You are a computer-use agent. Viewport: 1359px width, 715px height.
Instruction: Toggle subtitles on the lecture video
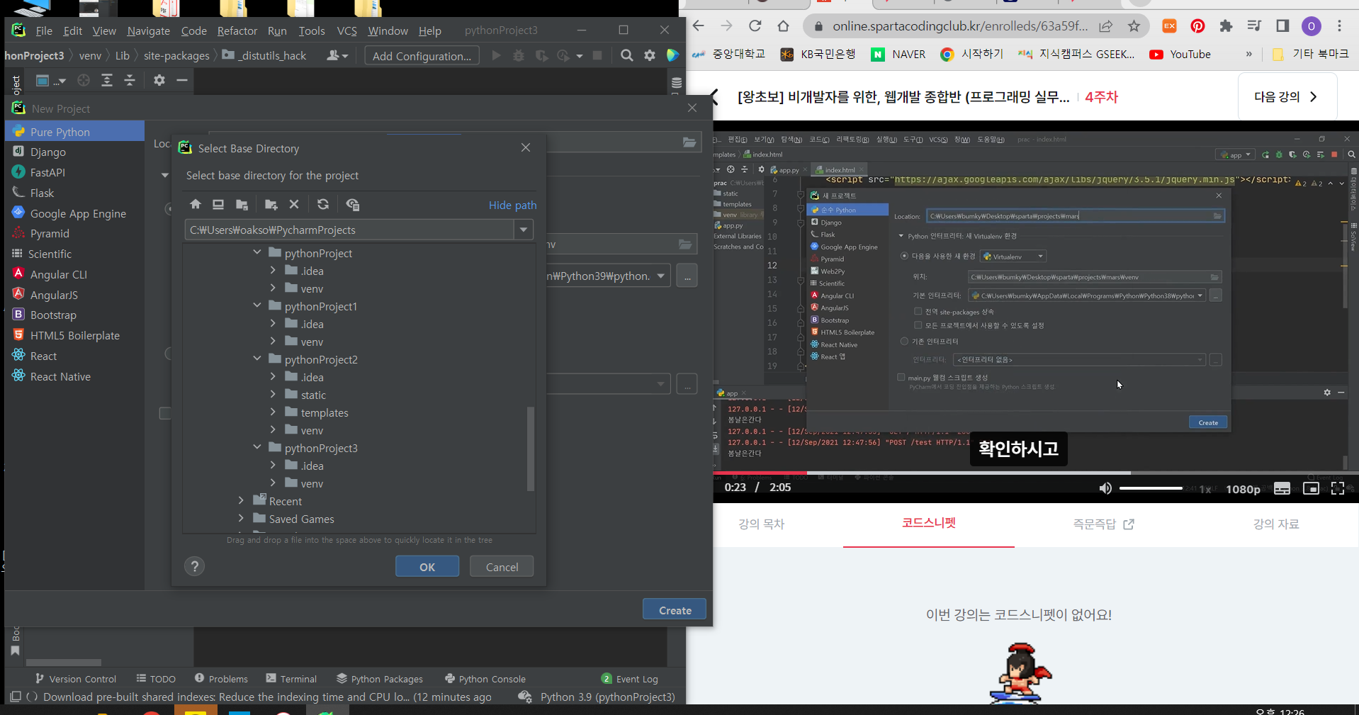(x=1282, y=488)
